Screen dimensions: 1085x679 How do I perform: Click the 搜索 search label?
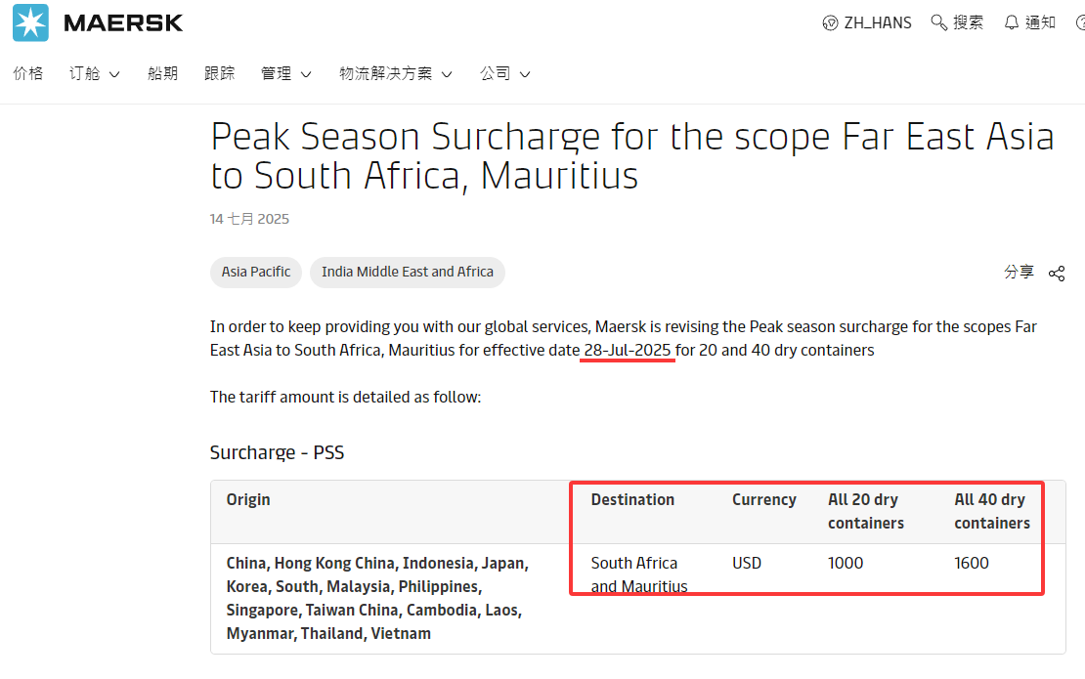tap(968, 22)
